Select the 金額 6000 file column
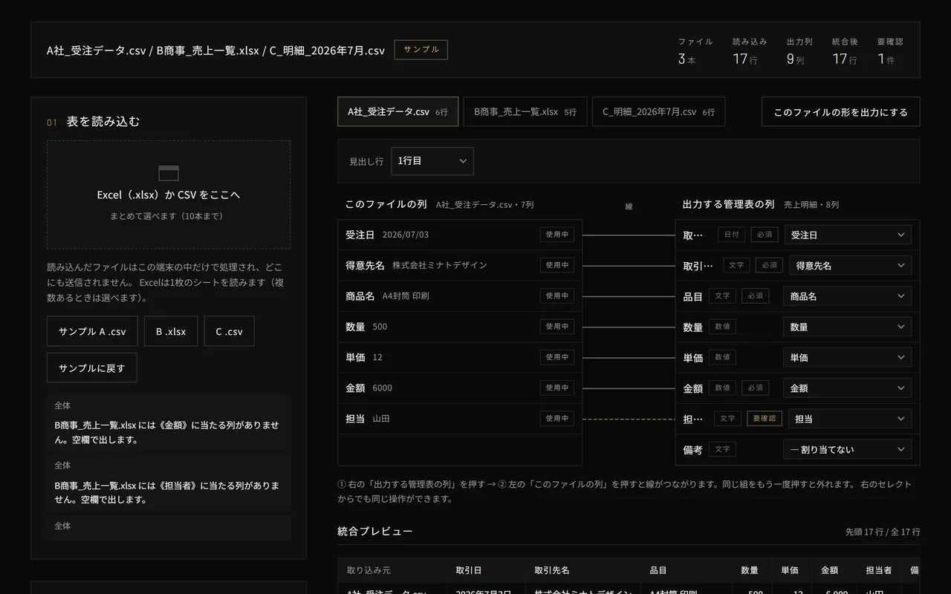The width and height of the screenshot is (951, 594). [460, 388]
